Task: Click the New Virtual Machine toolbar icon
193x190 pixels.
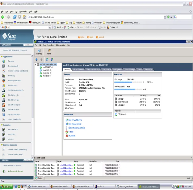Action: pos(47,59)
